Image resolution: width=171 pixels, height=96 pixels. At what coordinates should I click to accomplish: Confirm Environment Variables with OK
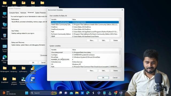(x=103, y=78)
